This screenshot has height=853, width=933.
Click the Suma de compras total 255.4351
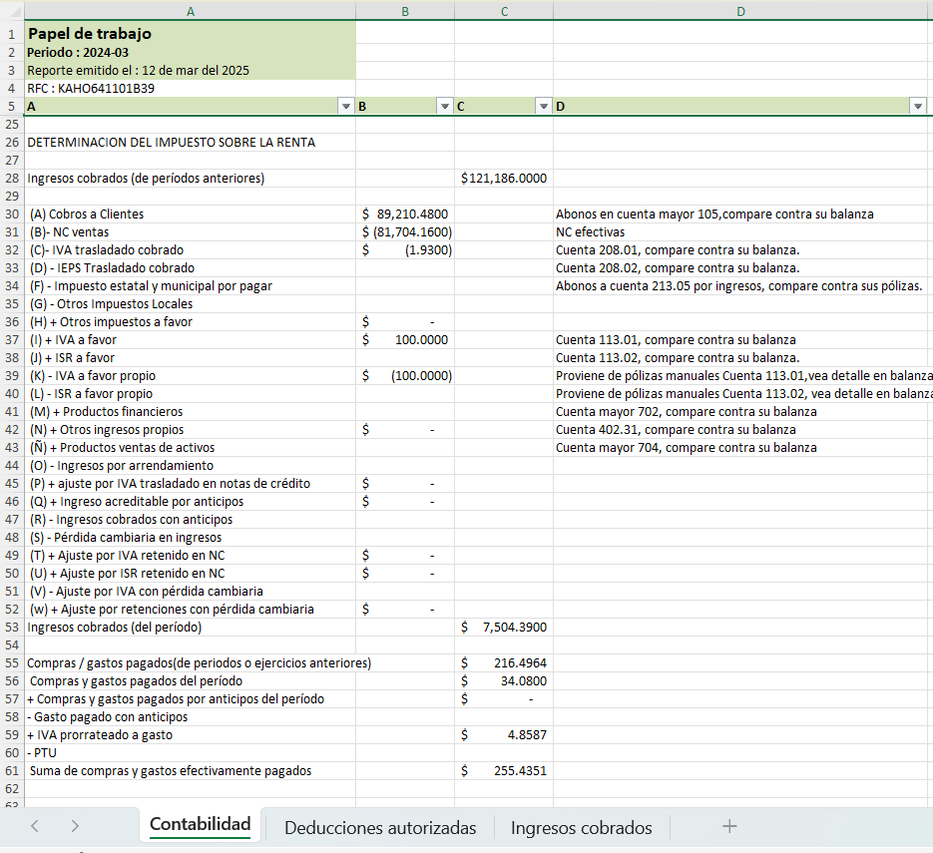pos(504,771)
